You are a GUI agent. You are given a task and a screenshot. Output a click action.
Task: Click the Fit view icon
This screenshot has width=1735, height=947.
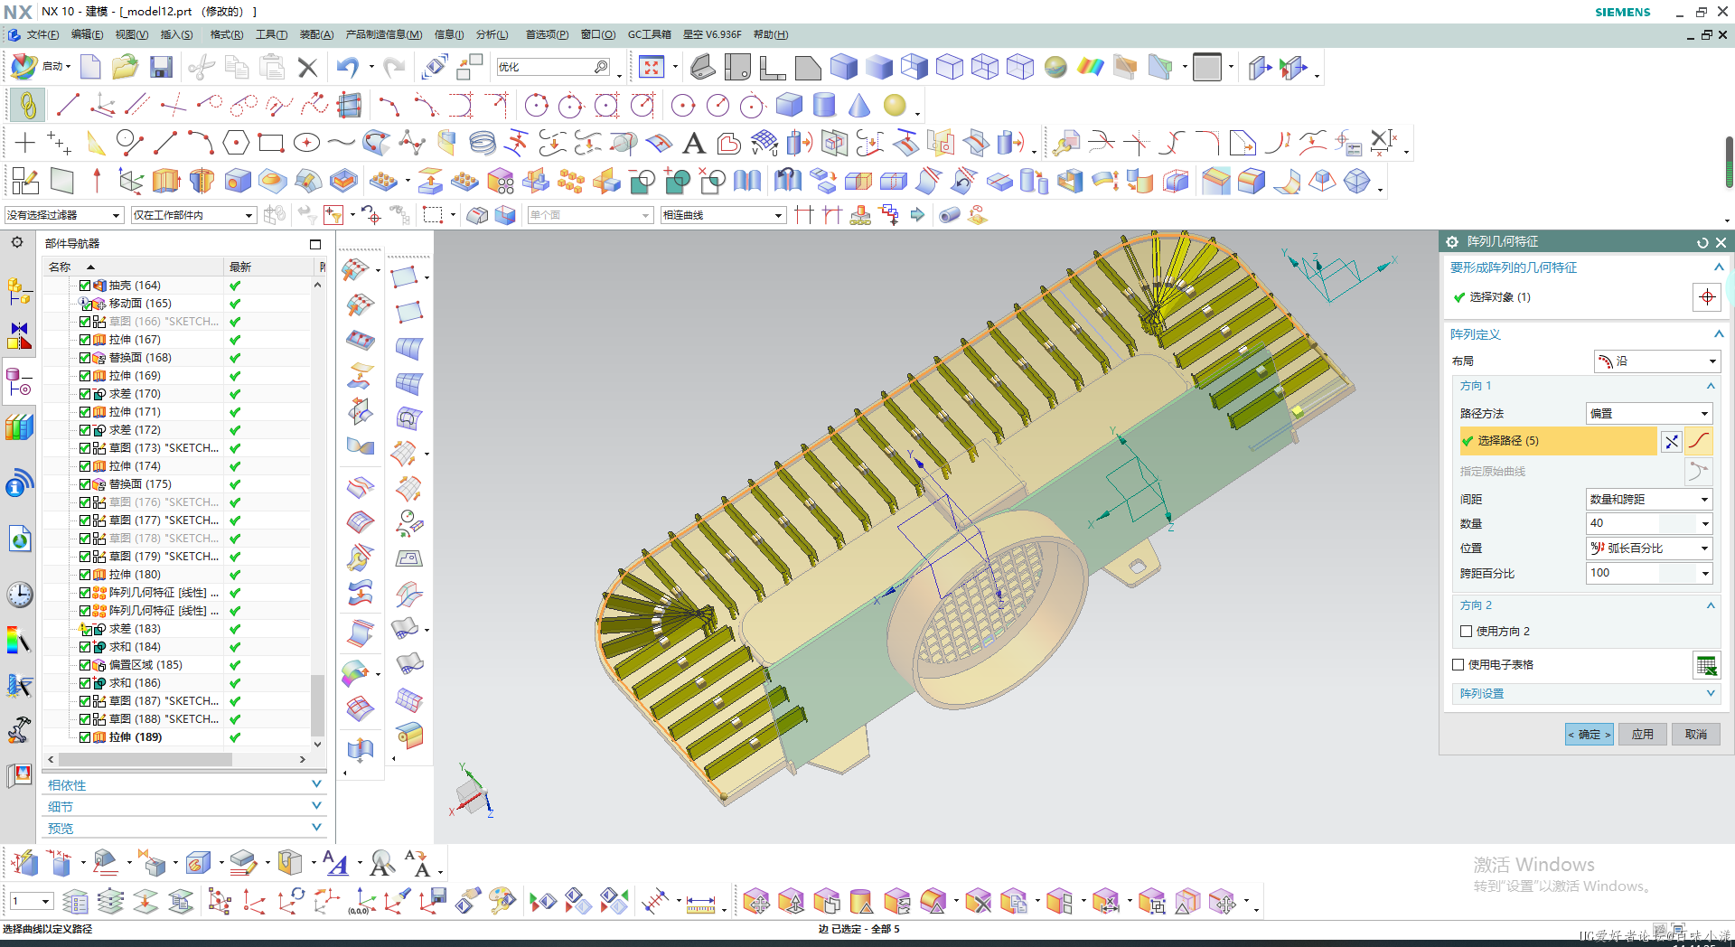pos(651,67)
